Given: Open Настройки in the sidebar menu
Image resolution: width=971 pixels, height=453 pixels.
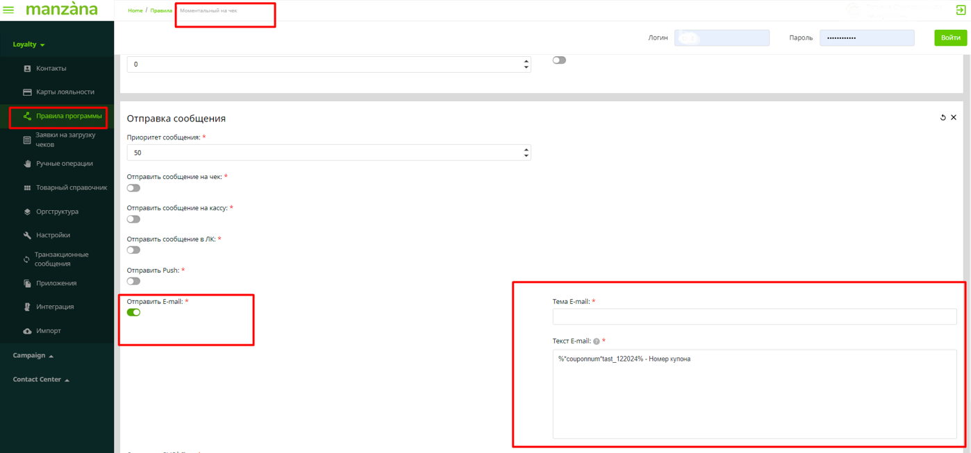Looking at the screenshot, I should [x=53, y=235].
